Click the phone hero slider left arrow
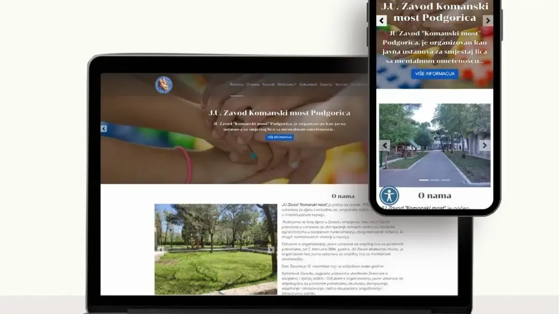 [382, 20]
